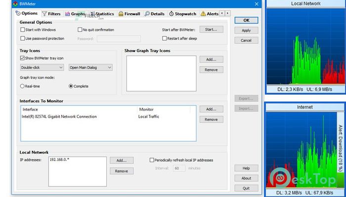This screenshot has height=197, width=346.
Task: Click the Password input field
Action: 119,39
